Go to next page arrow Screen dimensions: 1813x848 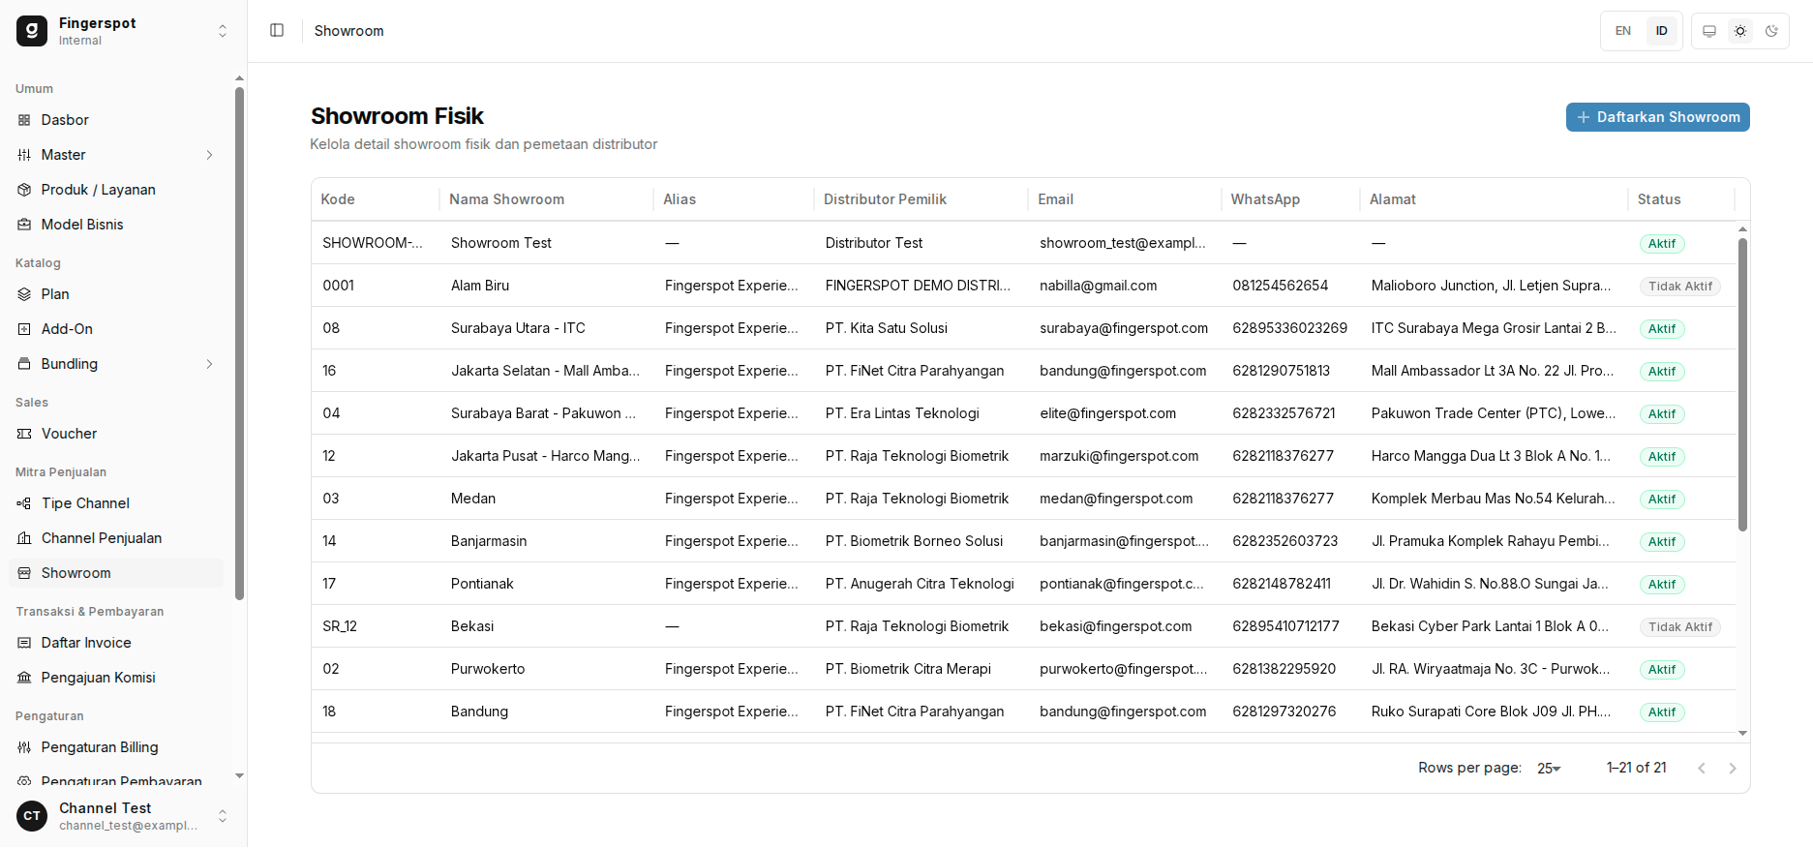tap(1733, 768)
